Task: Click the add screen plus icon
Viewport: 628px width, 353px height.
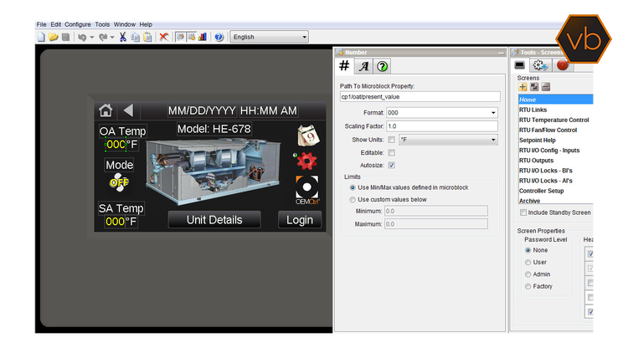Action: (x=522, y=87)
